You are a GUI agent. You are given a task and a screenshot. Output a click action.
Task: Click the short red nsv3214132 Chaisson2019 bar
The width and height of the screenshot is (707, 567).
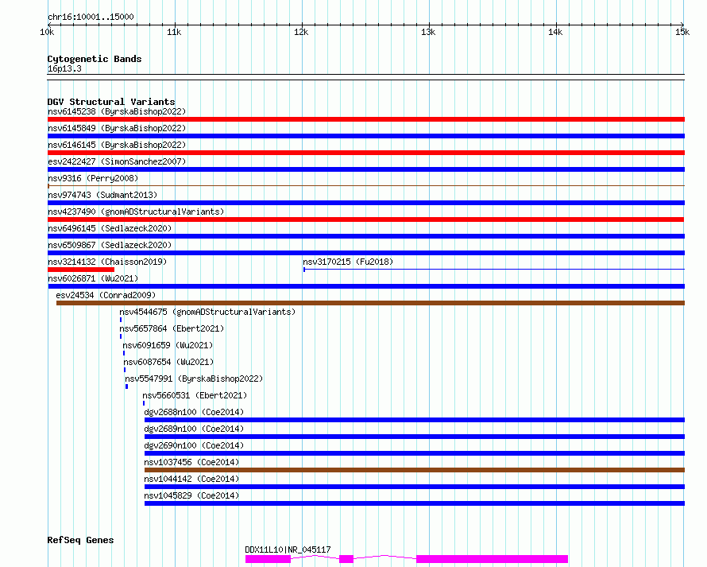click(81, 270)
